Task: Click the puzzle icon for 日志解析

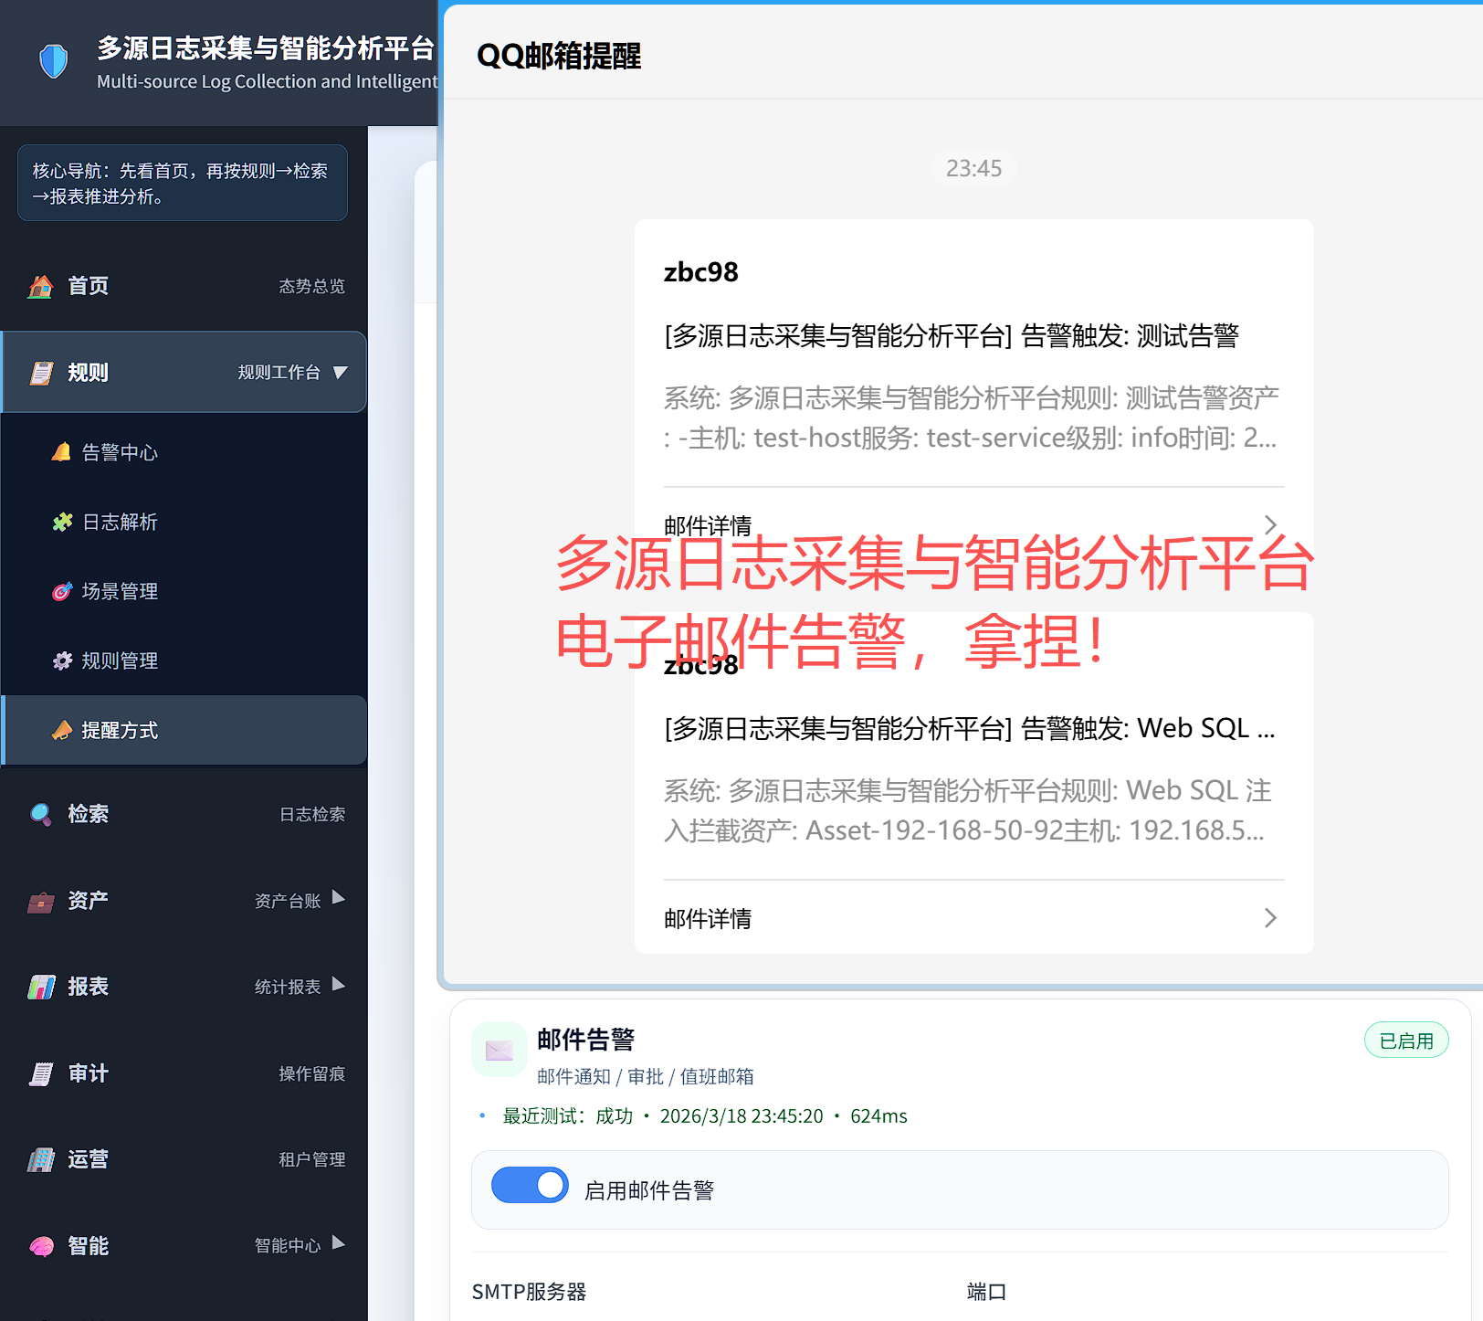Action: (62, 522)
